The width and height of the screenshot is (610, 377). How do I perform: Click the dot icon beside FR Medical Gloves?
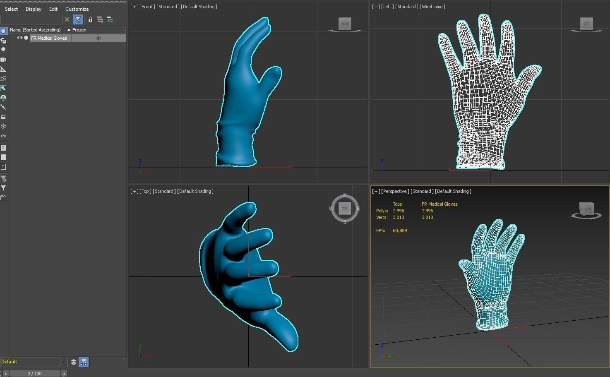click(26, 38)
